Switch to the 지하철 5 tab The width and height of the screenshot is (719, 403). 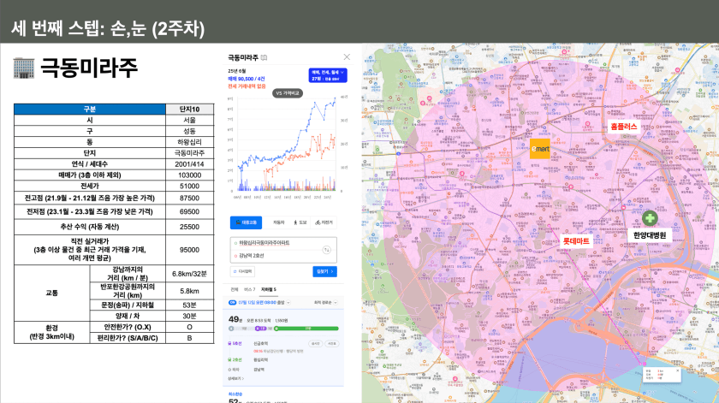pos(269,290)
